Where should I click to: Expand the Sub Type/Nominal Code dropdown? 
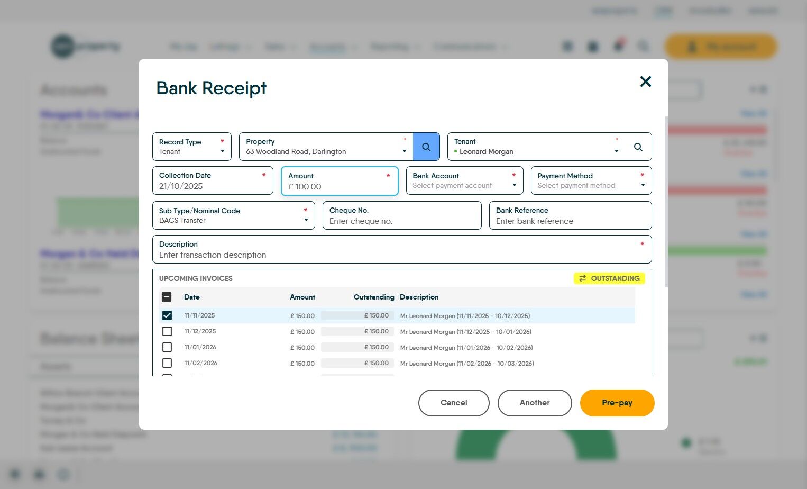[x=234, y=215]
